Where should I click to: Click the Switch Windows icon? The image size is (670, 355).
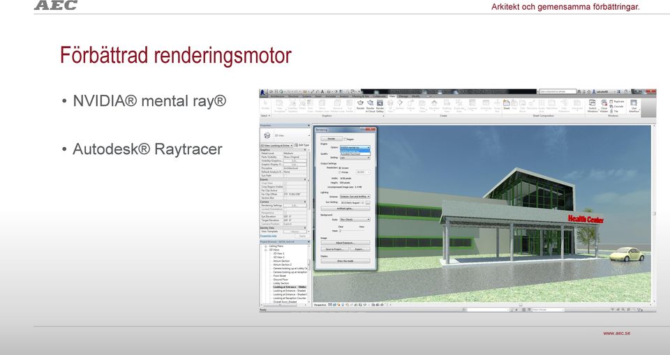point(593,103)
